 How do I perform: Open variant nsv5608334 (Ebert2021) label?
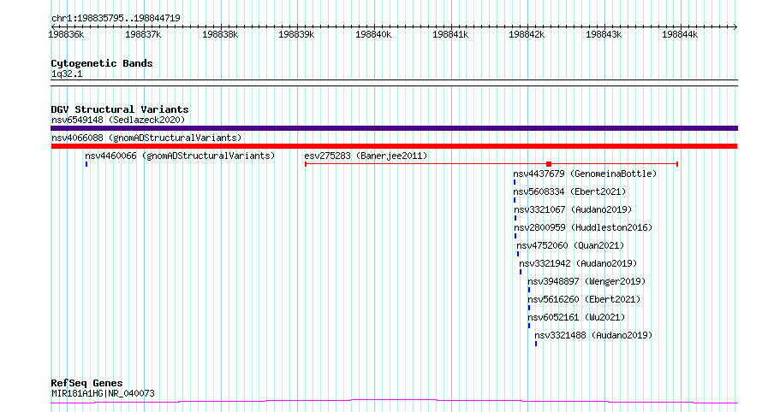point(569,191)
